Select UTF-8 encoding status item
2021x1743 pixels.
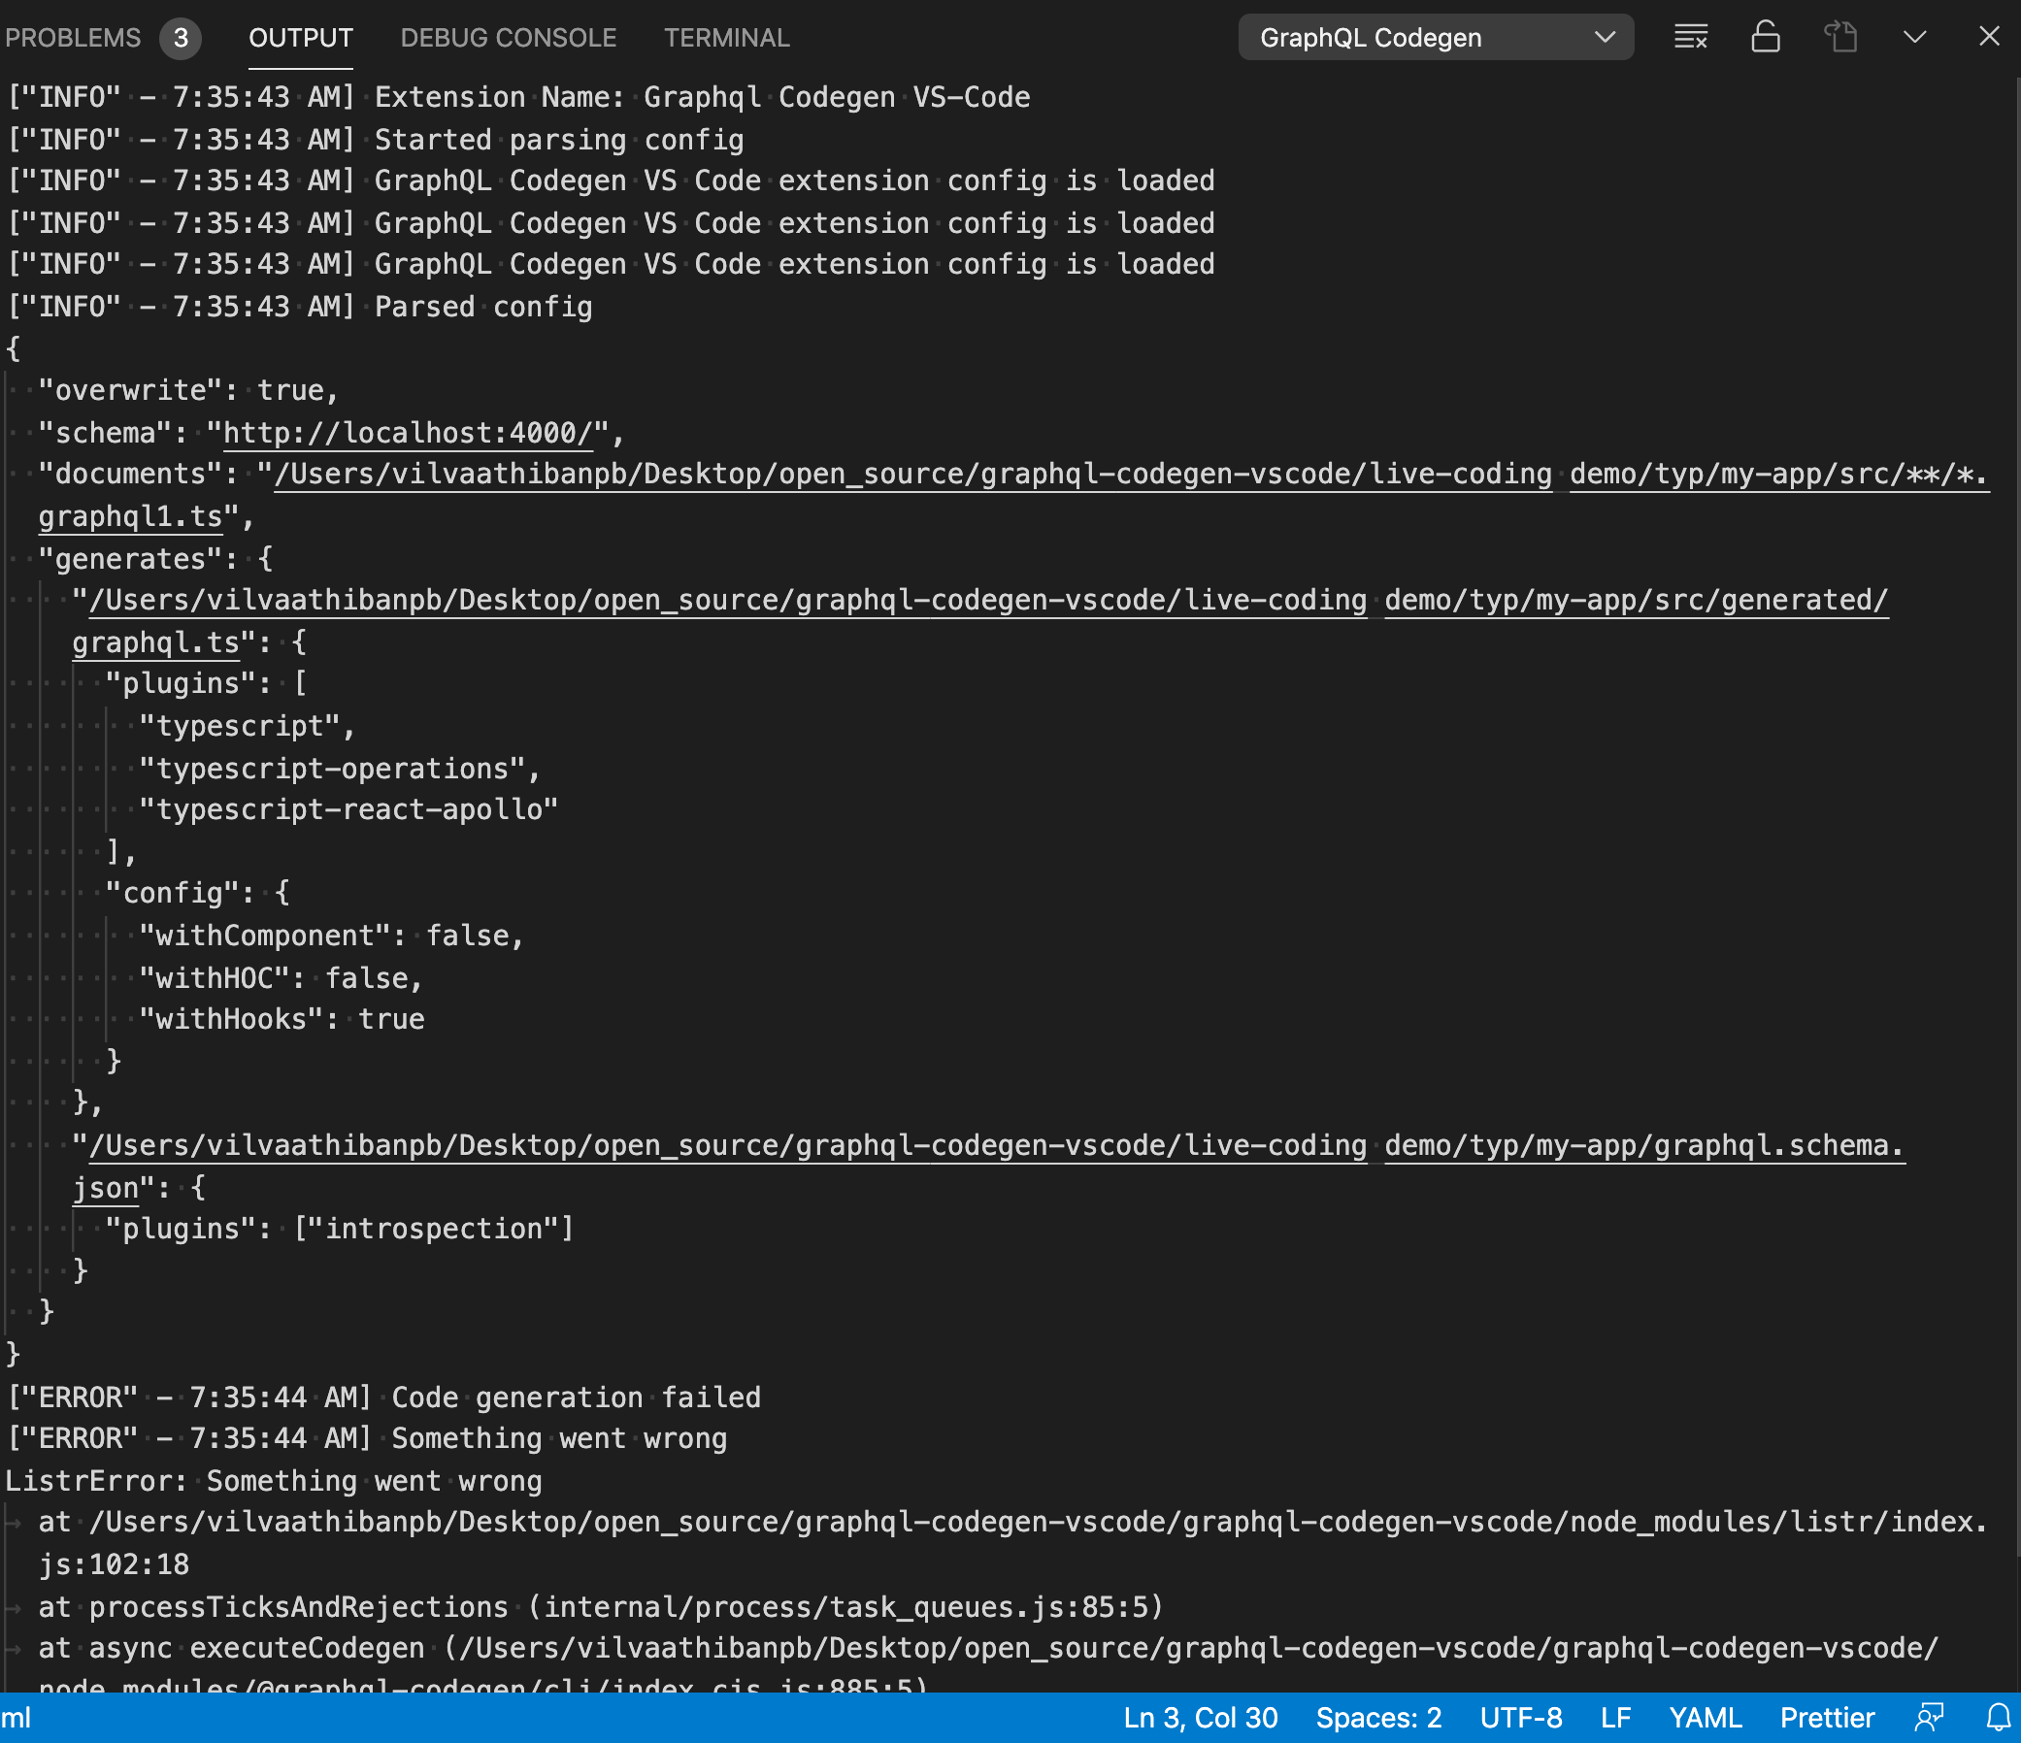pyautogui.click(x=1521, y=1718)
